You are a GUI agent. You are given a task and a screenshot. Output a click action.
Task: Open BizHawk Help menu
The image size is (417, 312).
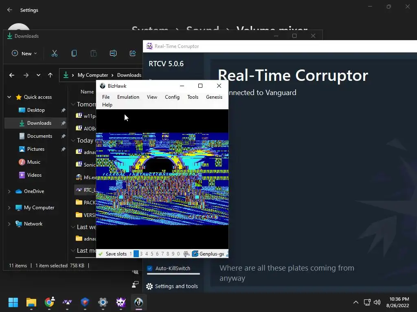coord(107,105)
